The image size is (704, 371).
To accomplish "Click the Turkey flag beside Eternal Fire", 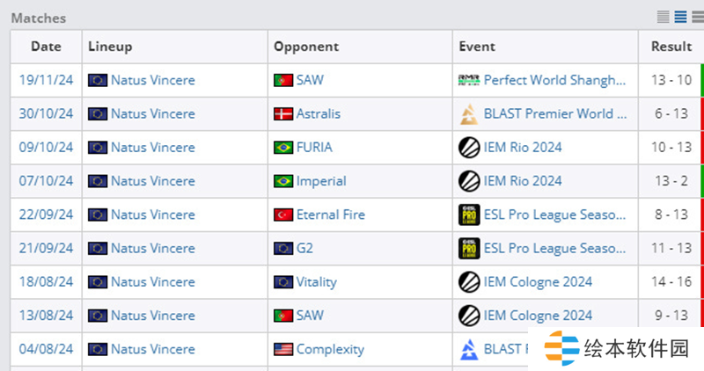I will click(283, 215).
